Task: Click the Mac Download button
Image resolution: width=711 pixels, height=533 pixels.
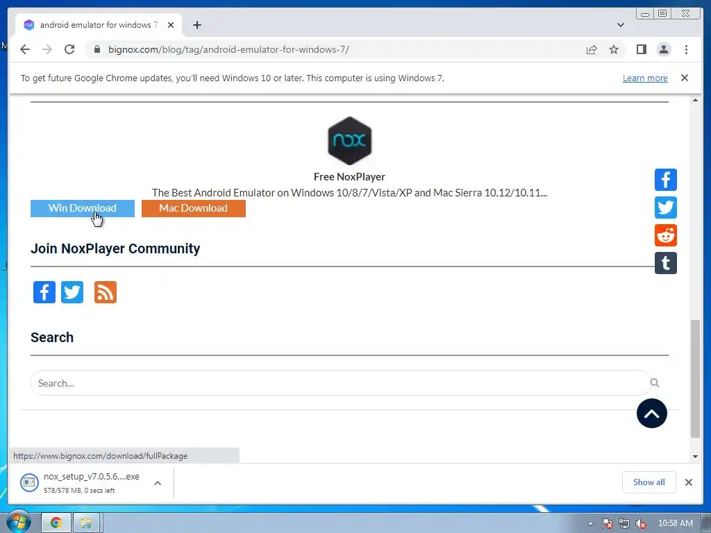Action: [x=194, y=208]
